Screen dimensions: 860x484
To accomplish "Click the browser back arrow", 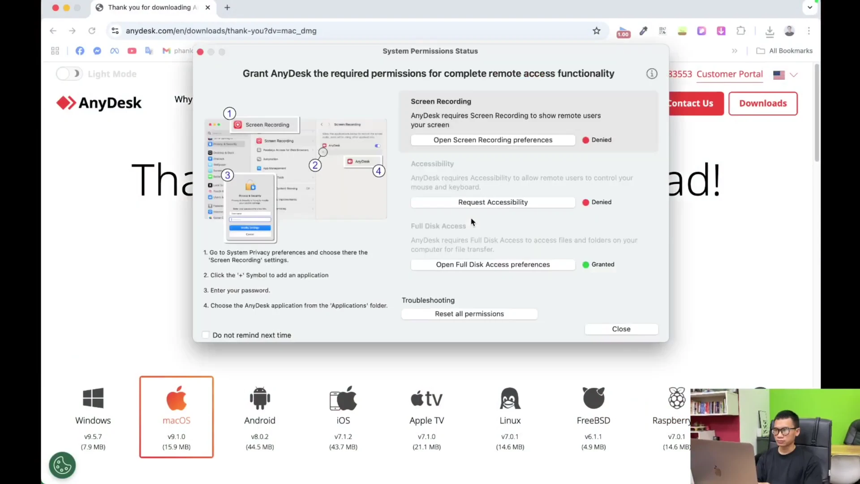I will pyautogui.click(x=53, y=31).
